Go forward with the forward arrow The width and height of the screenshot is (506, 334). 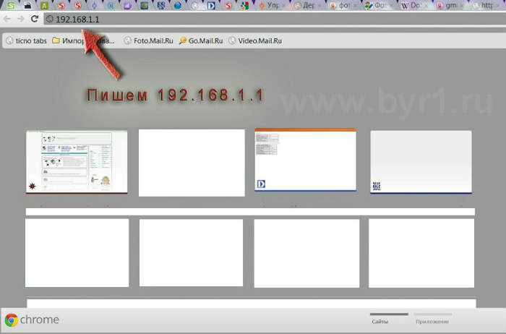(21, 19)
